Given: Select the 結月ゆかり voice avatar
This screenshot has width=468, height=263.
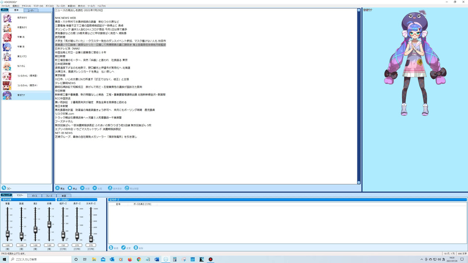Looking at the screenshot, I should coord(7,18).
